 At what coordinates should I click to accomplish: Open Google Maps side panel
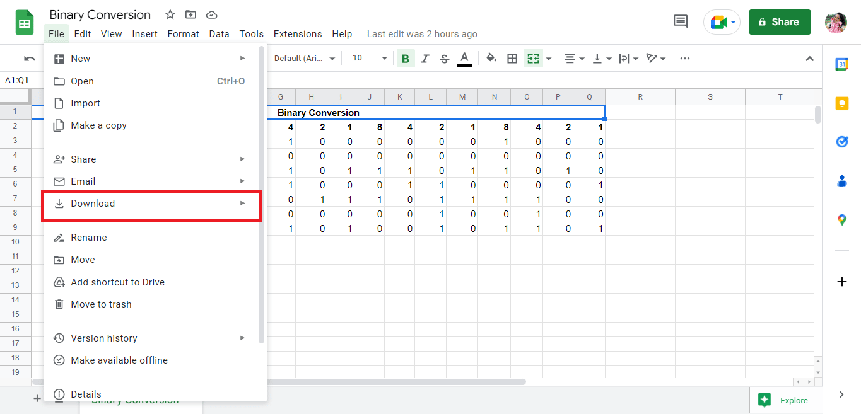tap(842, 220)
